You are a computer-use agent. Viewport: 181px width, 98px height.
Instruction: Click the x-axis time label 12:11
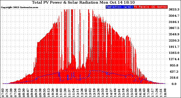[x=78, y=93]
